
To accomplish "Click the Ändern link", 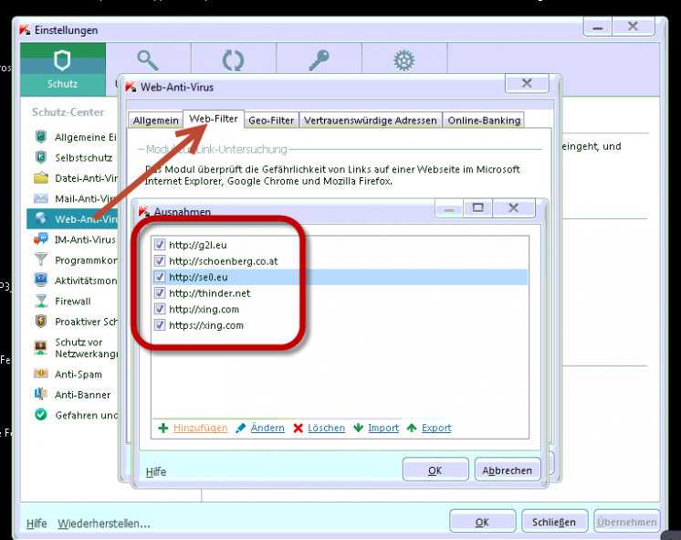I will (x=267, y=428).
